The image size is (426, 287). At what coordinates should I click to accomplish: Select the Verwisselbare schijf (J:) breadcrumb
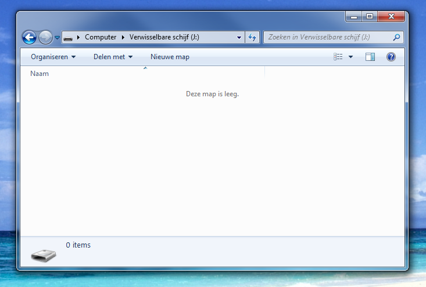(164, 38)
